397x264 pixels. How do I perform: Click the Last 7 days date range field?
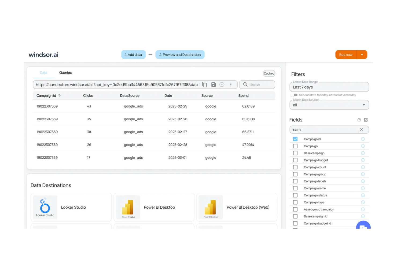coord(329,87)
